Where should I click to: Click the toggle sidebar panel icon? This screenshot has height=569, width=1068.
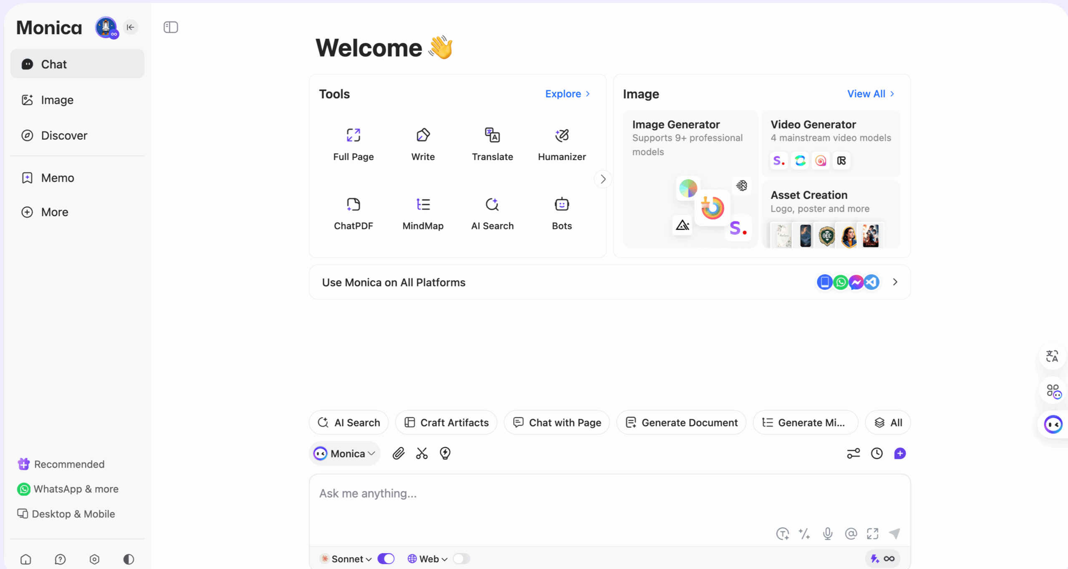click(x=171, y=28)
